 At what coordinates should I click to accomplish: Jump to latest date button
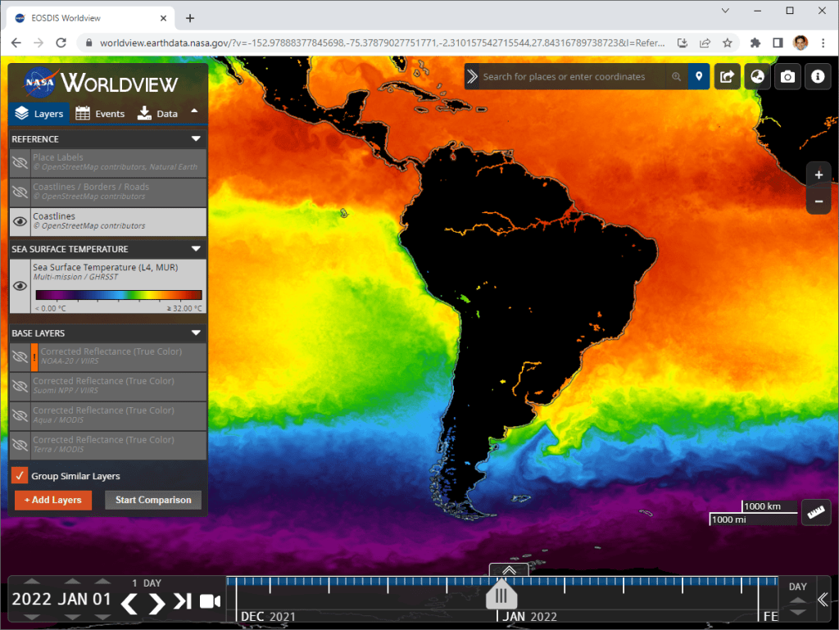coord(183,601)
